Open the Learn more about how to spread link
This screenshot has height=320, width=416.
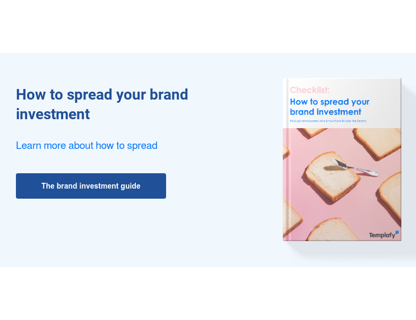[86, 146]
